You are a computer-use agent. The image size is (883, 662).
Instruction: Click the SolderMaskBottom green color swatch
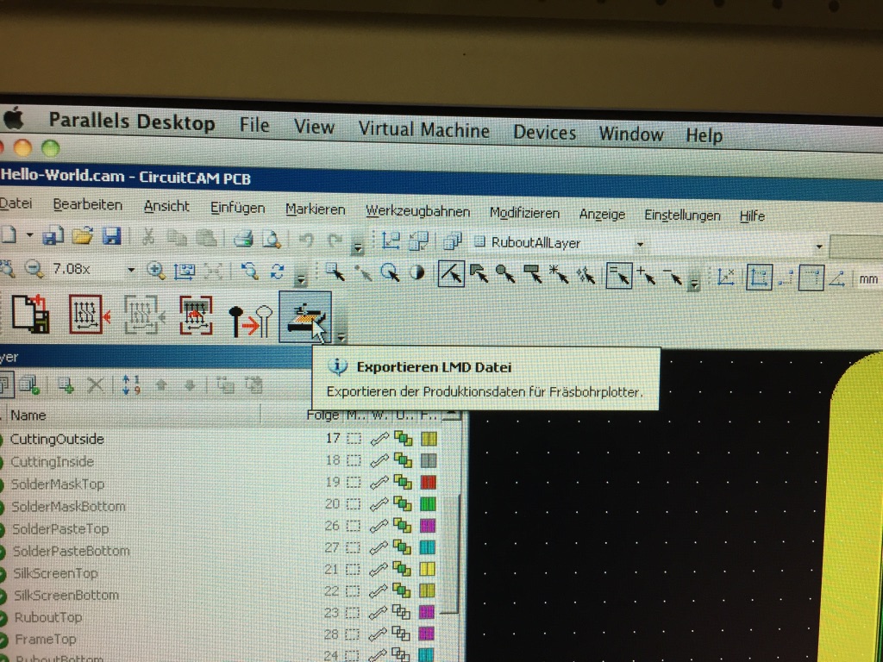[428, 503]
